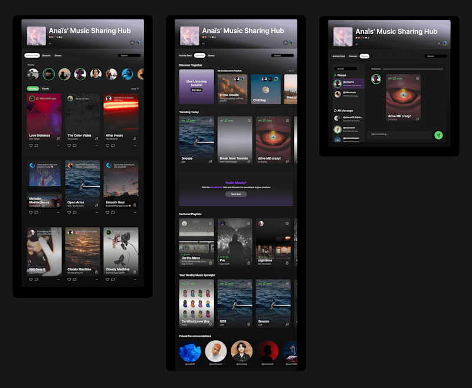The image size is (472, 388).
Task: Open the In the clouds collaborative playlist
Action: point(232,89)
